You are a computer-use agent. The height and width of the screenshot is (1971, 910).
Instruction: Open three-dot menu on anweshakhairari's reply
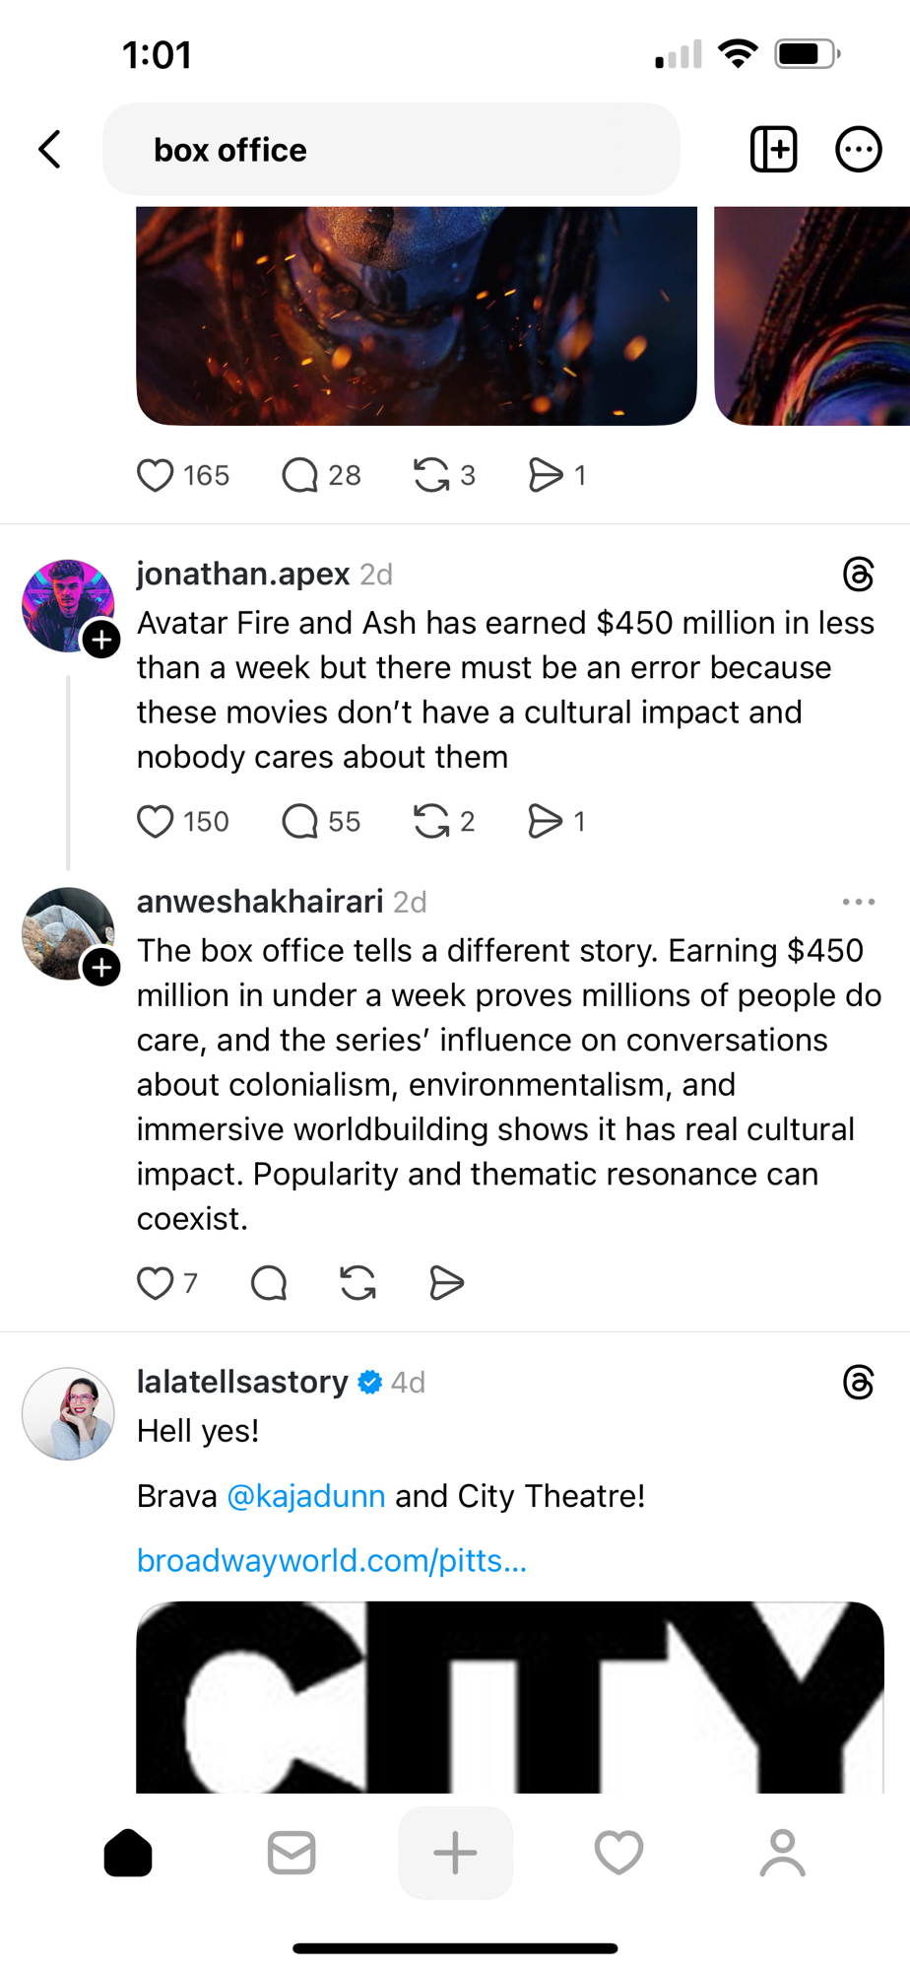point(858,902)
